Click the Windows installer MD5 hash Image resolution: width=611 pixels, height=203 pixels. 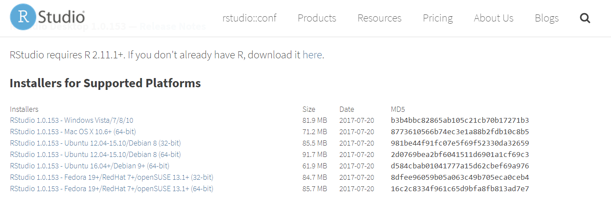(460, 120)
